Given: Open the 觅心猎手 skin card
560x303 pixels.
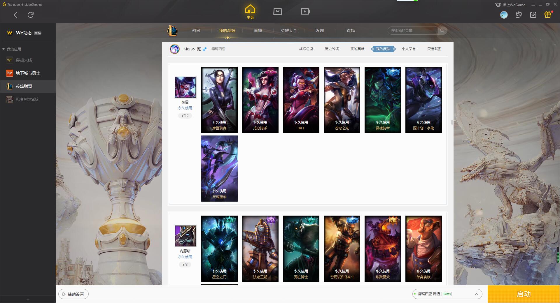Looking at the screenshot, I should pyautogui.click(x=260, y=100).
